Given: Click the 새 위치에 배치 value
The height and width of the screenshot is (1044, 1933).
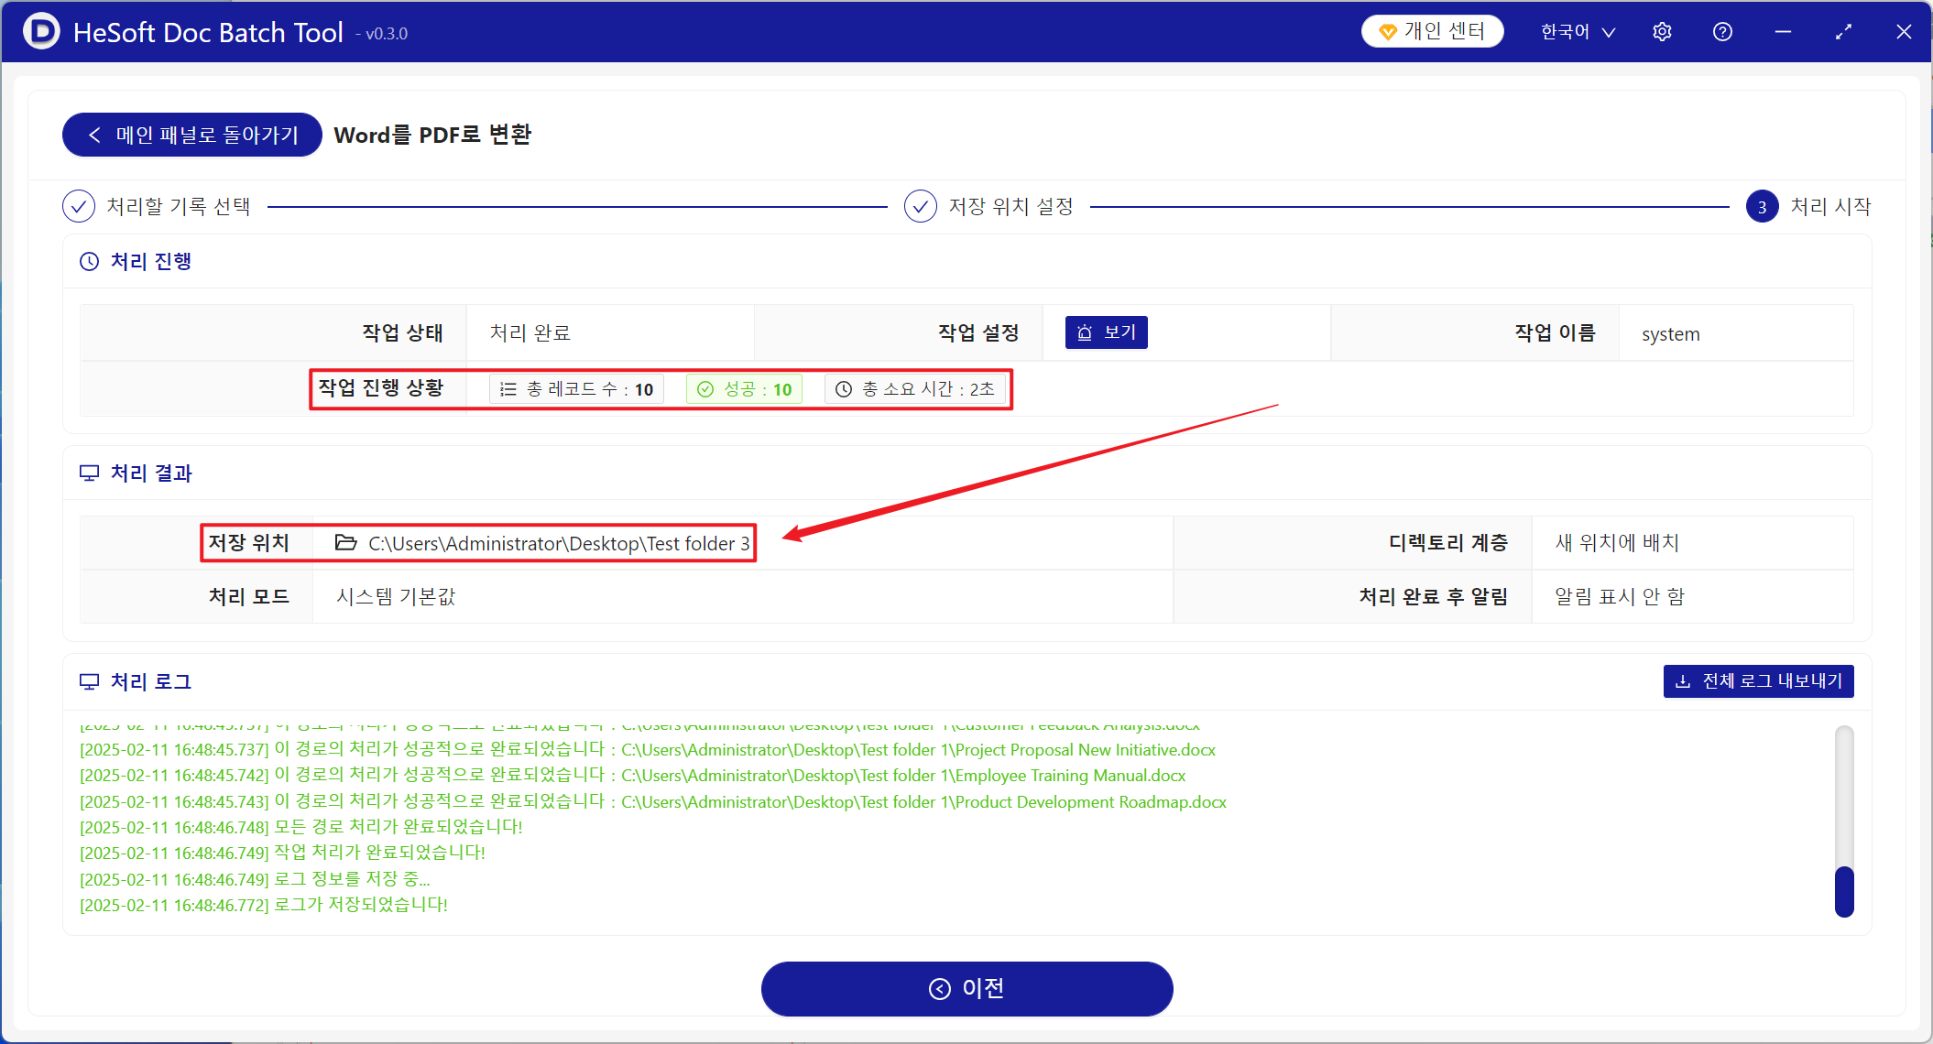Looking at the screenshot, I should click(x=1617, y=543).
